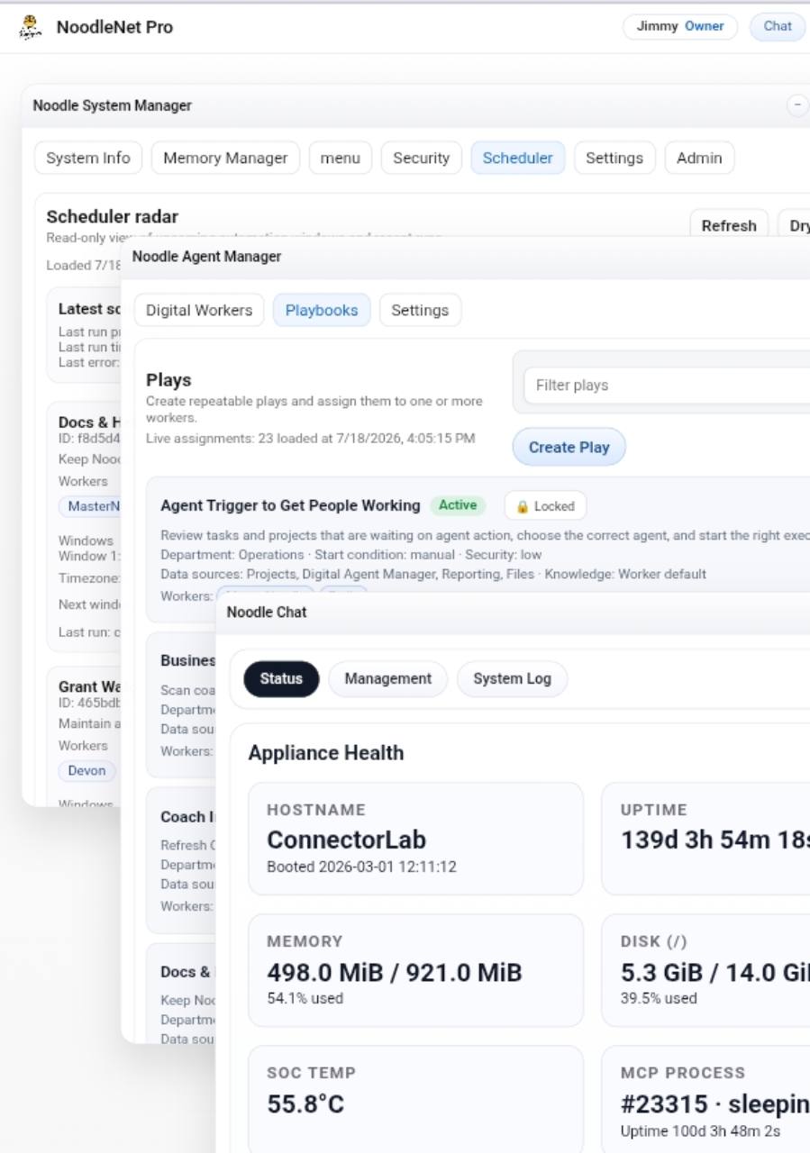This screenshot has width=810, height=1153.
Task: Select the menu tab in System Manager
Action: (x=341, y=158)
